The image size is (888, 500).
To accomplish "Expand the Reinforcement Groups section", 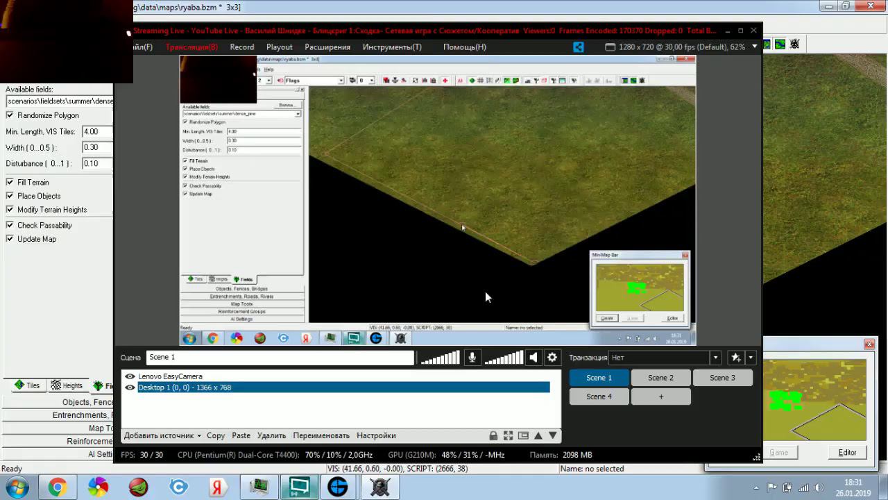I will (x=58, y=441).
